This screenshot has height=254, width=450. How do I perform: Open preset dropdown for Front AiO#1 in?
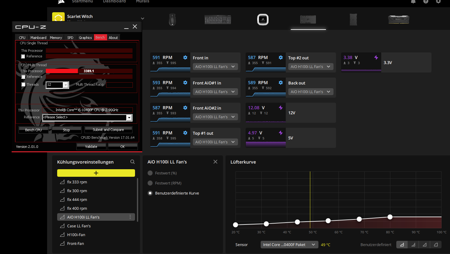pos(215,92)
